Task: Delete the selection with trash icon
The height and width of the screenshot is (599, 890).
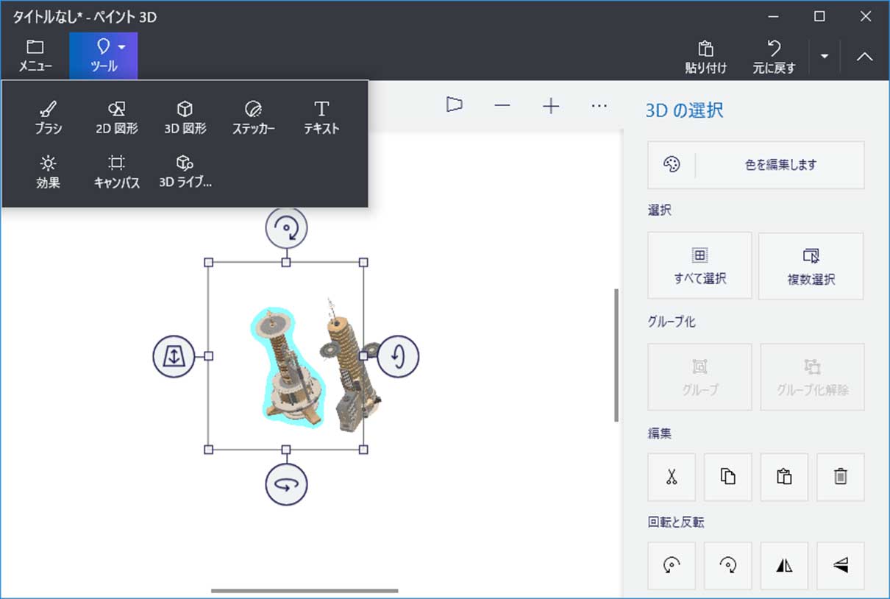Action: [x=841, y=477]
